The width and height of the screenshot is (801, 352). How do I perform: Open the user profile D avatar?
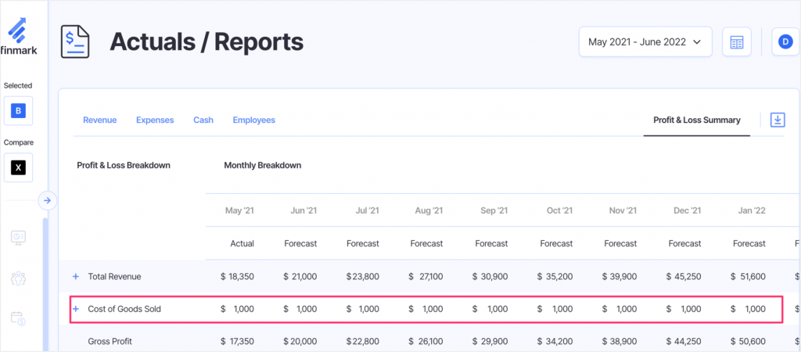785,41
